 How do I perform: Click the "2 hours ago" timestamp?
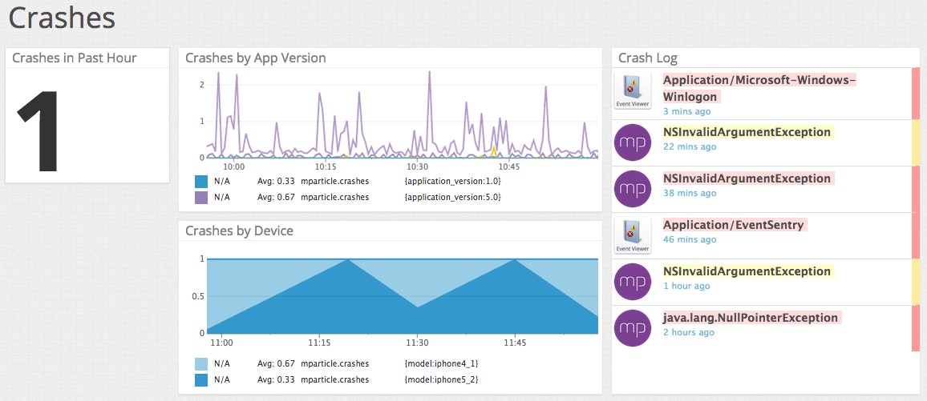coord(689,332)
